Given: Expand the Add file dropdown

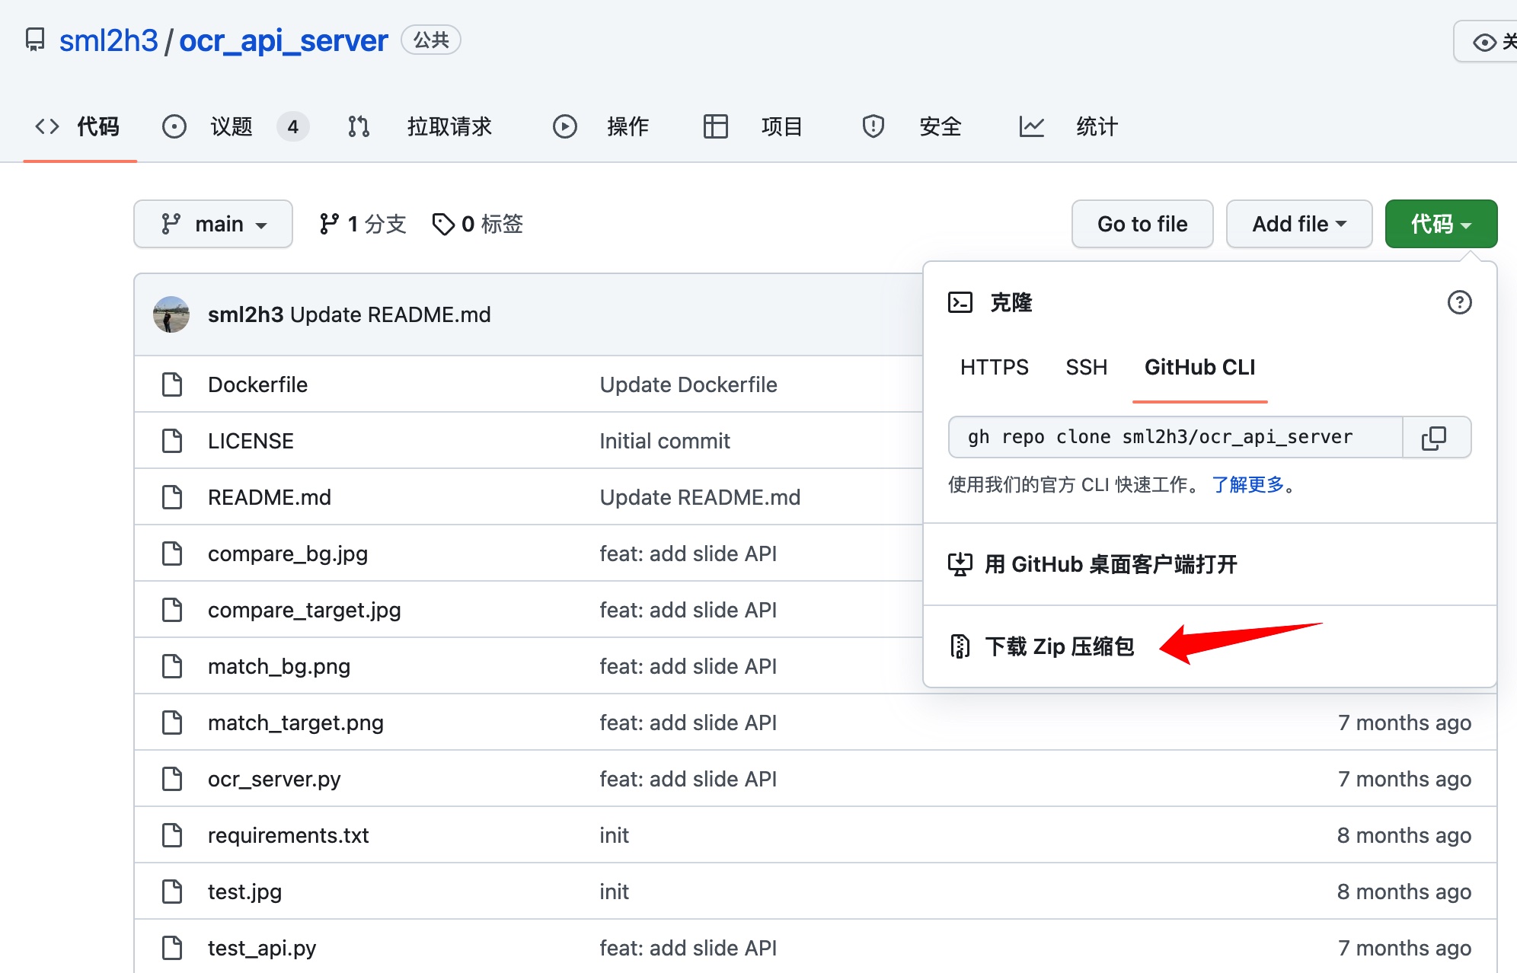Looking at the screenshot, I should click(1299, 224).
